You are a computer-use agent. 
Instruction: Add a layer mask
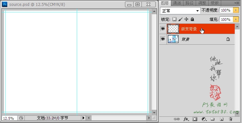tap(195, 119)
